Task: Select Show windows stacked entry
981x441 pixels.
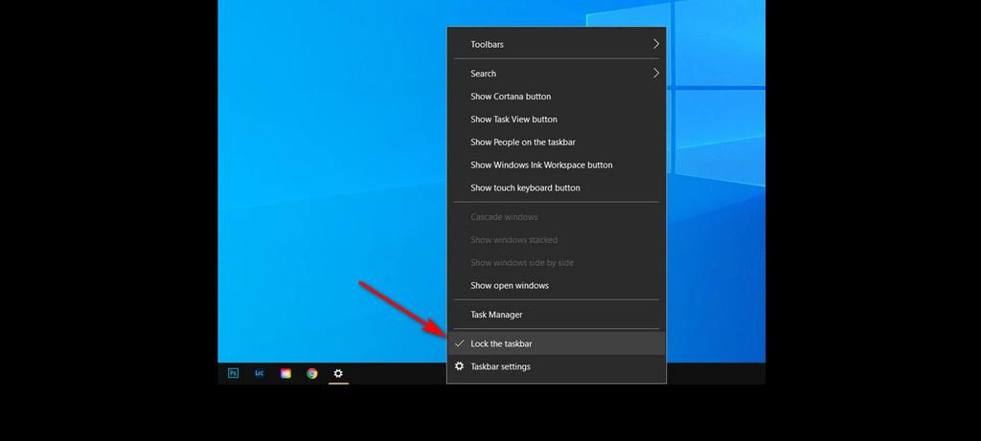Action: (x=557, y=240)
